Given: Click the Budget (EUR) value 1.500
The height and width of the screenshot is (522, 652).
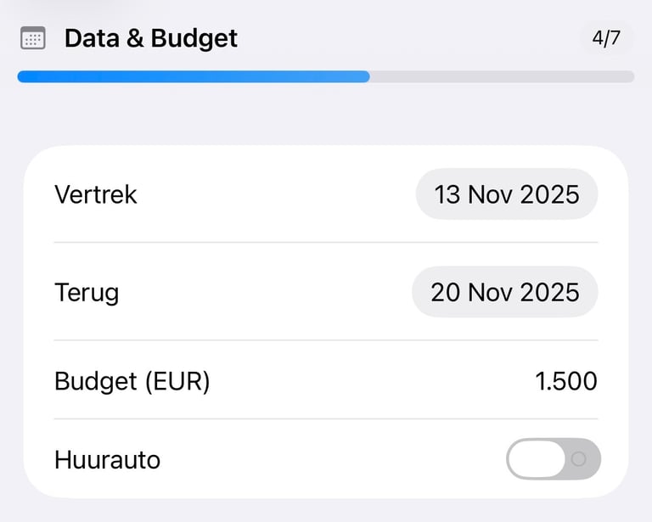Looking at the screenshot, I should (566, 381).
